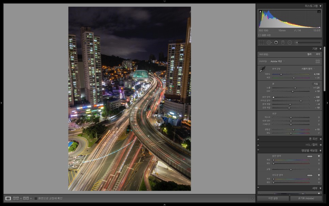Open the YY view options arrow
Screen dimensions: 329x206
[31, 198]
